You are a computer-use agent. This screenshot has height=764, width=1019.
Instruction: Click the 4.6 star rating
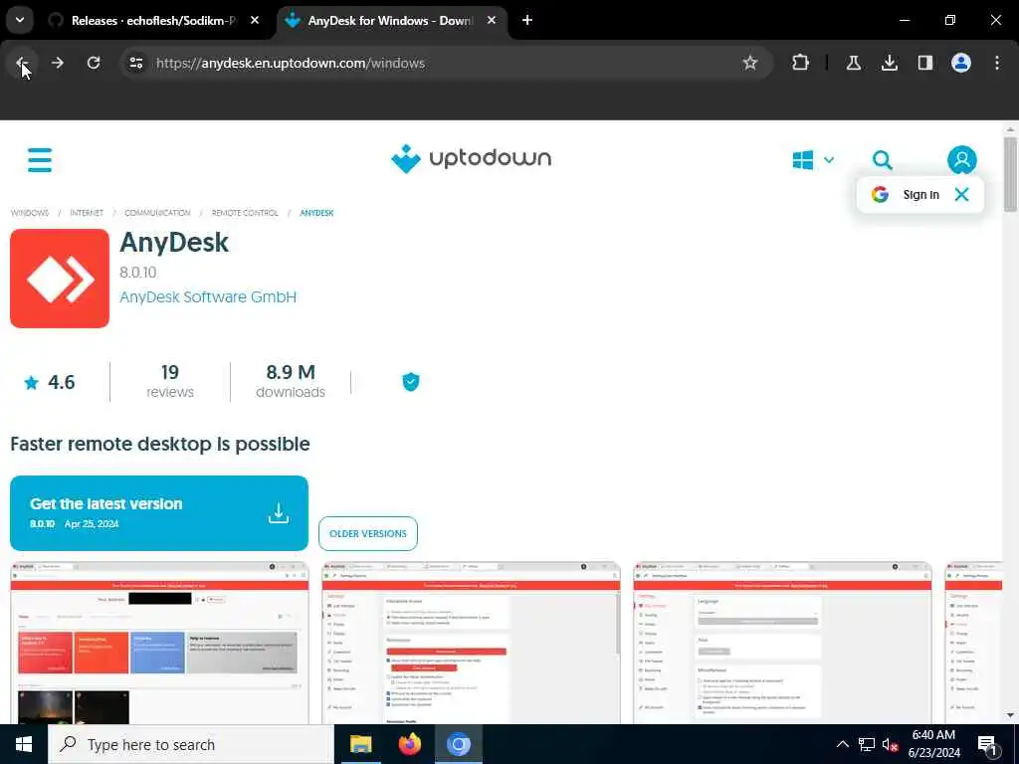50,382
